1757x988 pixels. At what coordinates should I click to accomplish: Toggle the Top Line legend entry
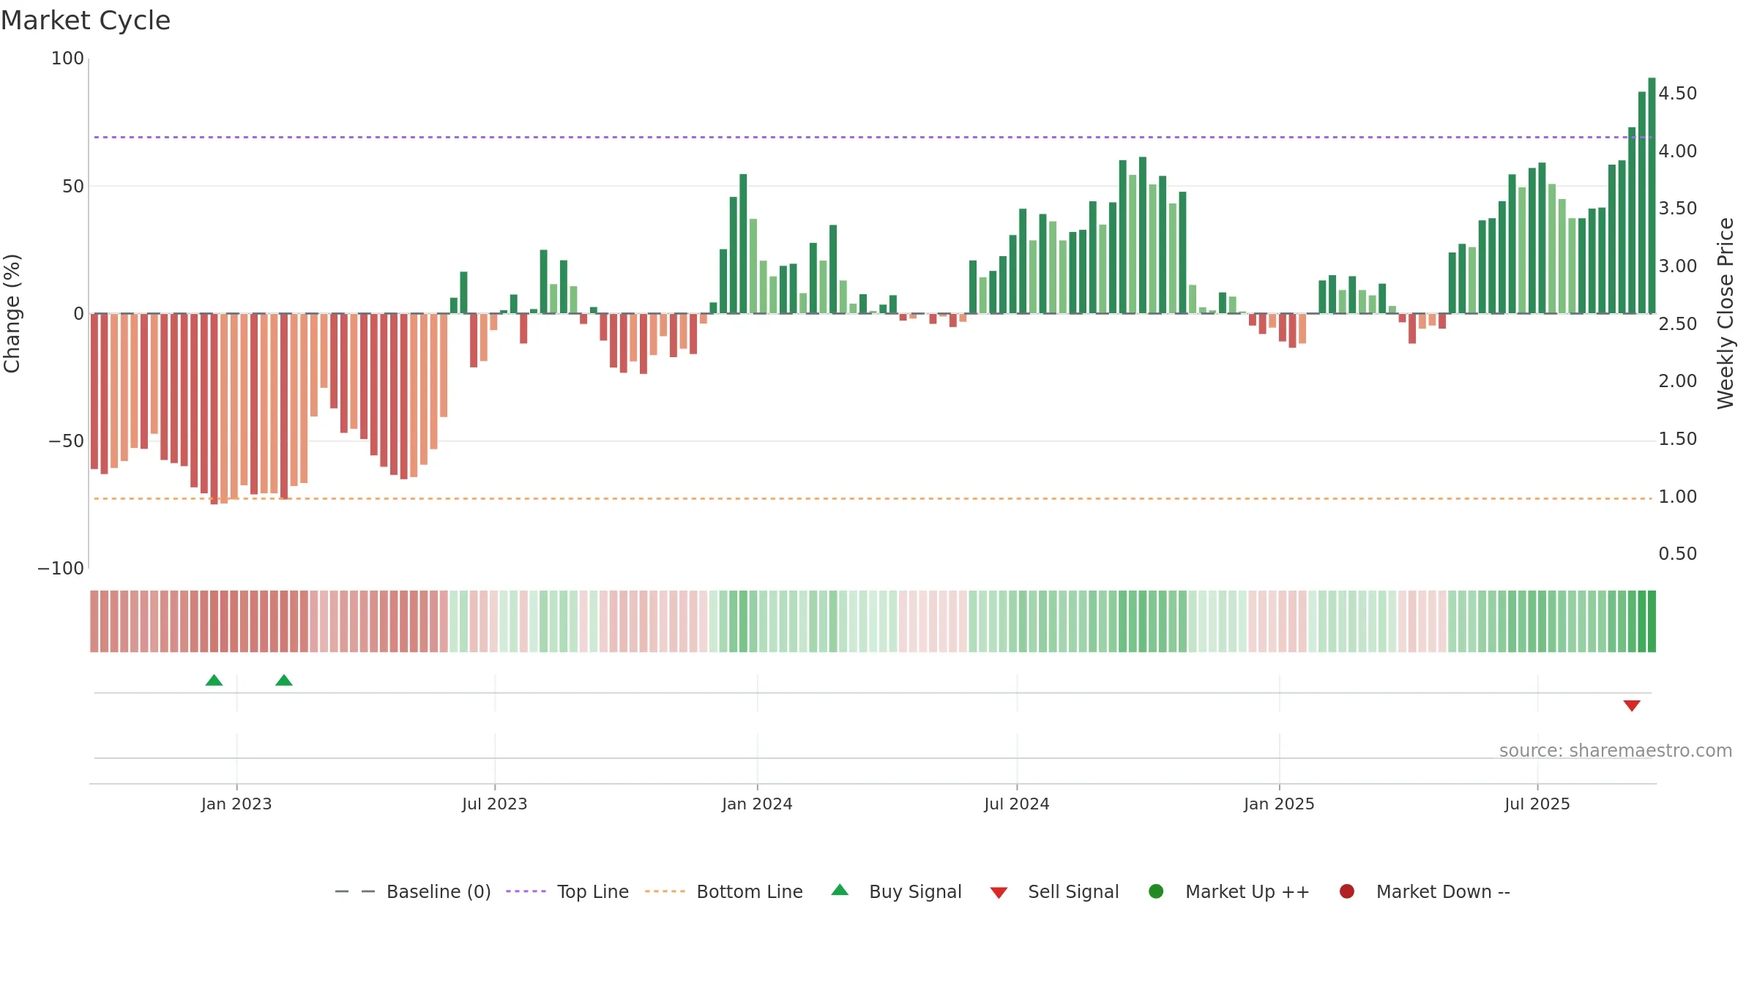pos(567,891)
